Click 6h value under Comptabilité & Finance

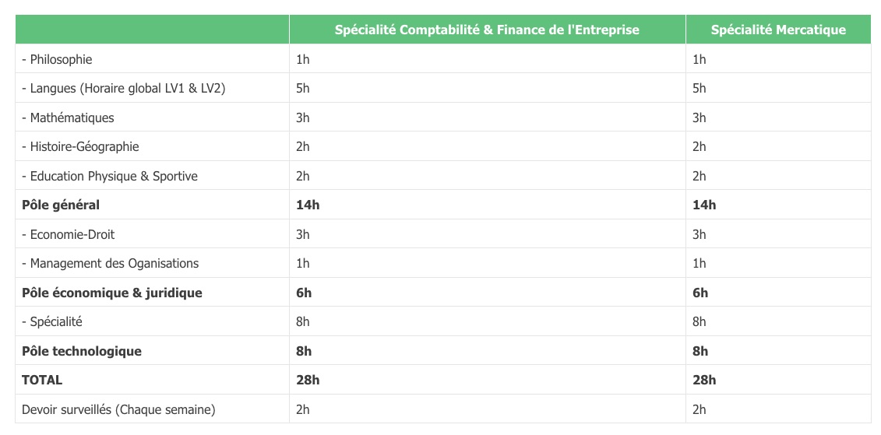tap(304, 293)
